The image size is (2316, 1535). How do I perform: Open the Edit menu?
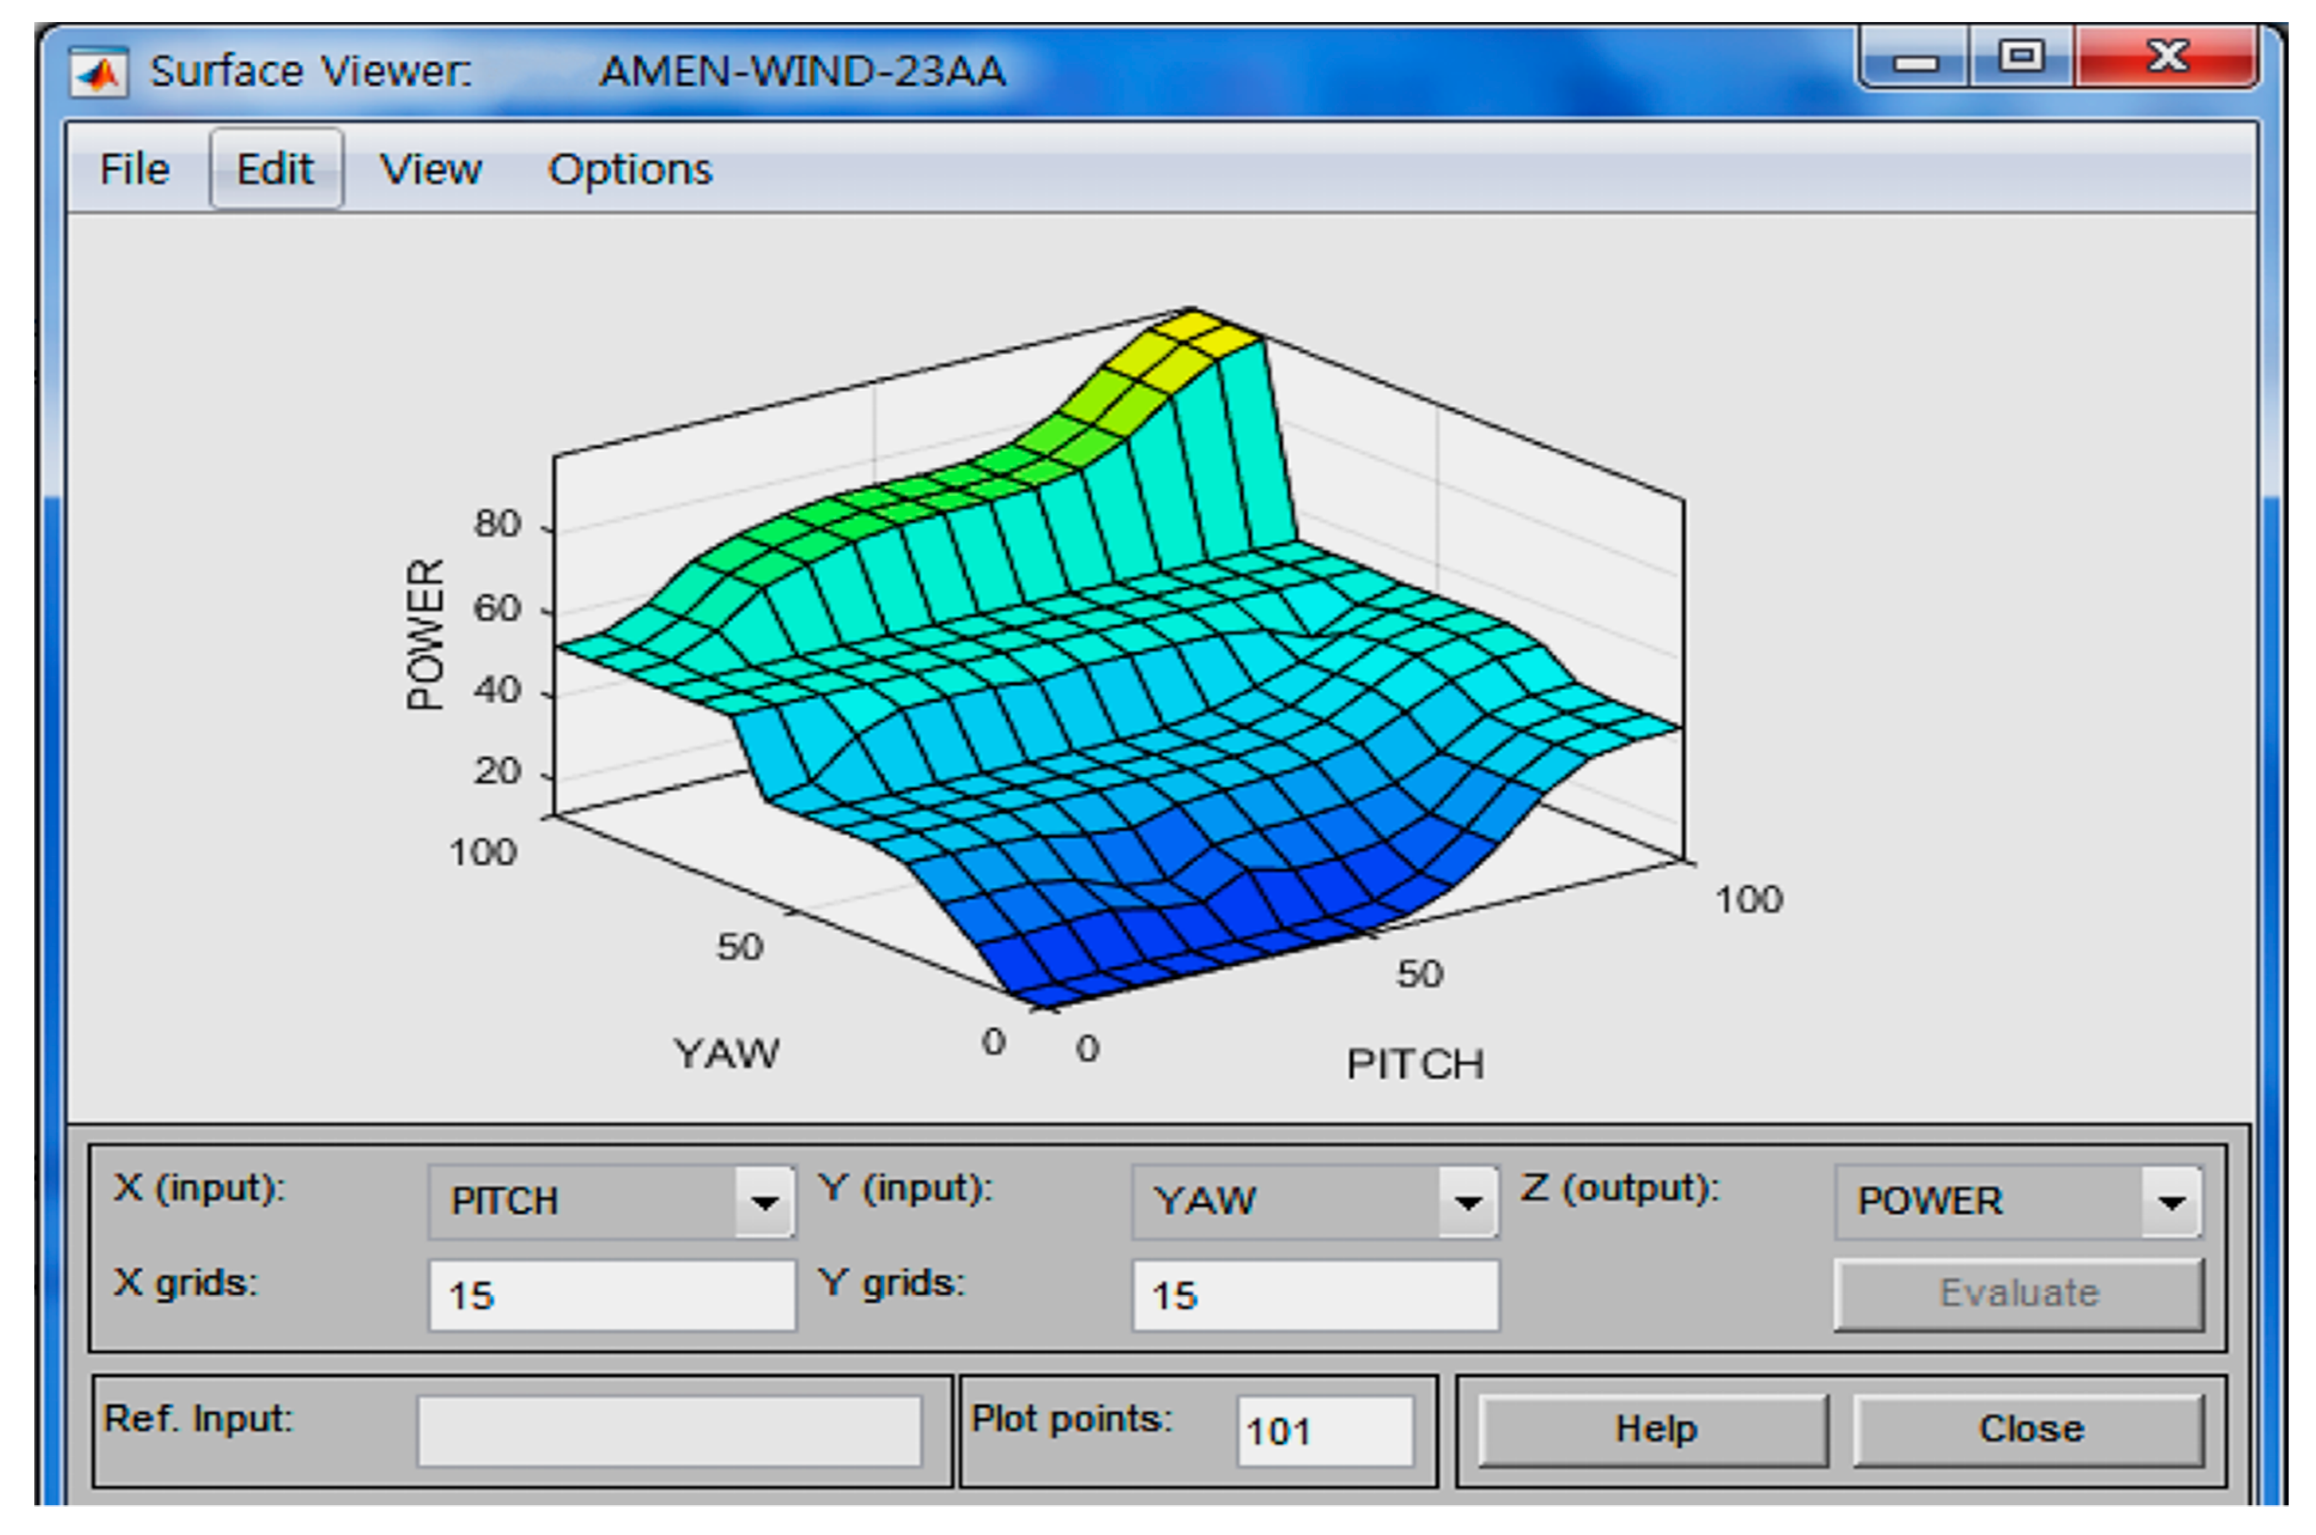coord(275,169)
